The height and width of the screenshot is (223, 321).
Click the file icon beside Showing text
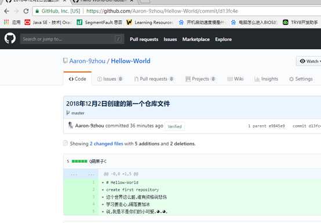coord(65,143)
